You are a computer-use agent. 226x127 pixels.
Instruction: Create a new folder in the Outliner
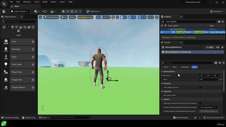click(219, 22)
